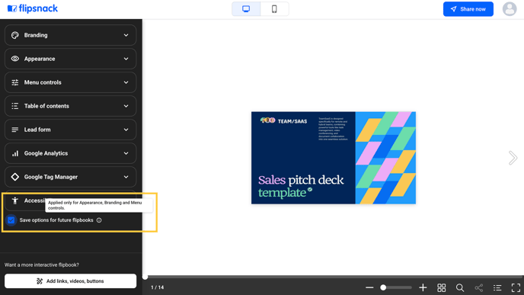
Task: Open the Google Analytics label
Action: 46,153
